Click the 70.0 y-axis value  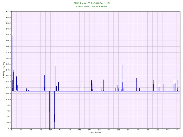(9, 129)
